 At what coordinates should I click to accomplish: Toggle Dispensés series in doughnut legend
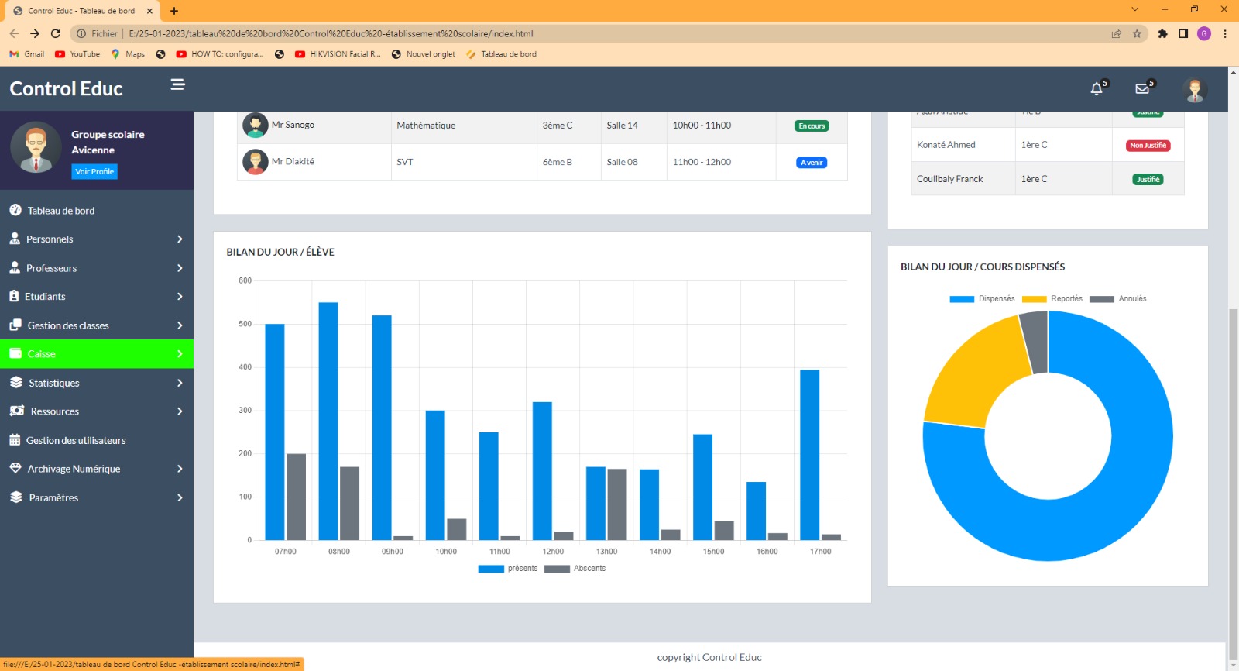click(982, 299)
